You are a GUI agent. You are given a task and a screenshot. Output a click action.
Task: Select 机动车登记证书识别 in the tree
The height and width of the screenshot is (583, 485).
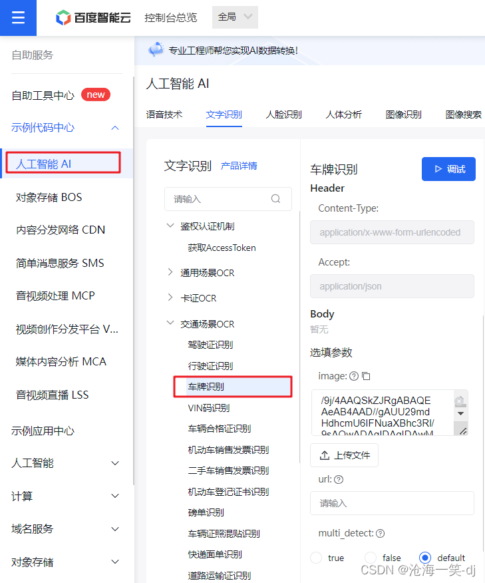[x=228, y=492]
